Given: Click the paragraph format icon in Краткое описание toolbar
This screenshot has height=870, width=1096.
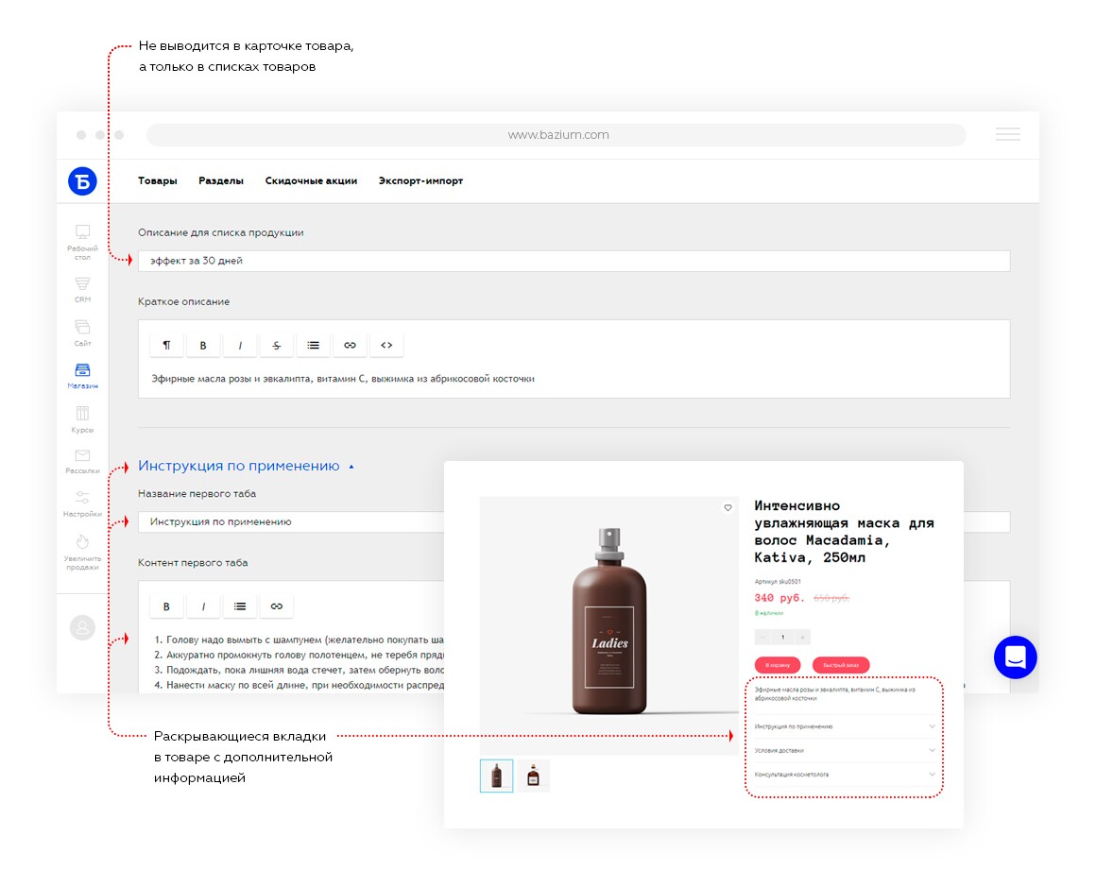Looking at the screenshot, I should click(166, 345).
